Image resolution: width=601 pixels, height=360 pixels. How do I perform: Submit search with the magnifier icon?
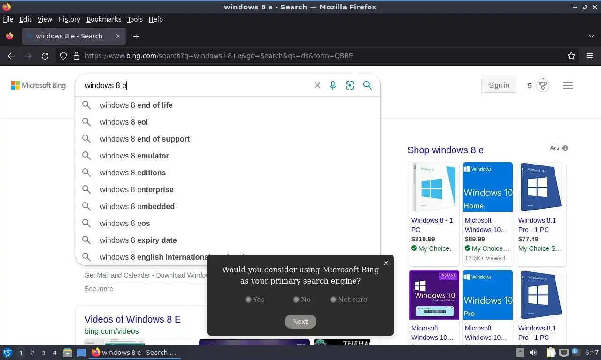click(x=368, y=85)
